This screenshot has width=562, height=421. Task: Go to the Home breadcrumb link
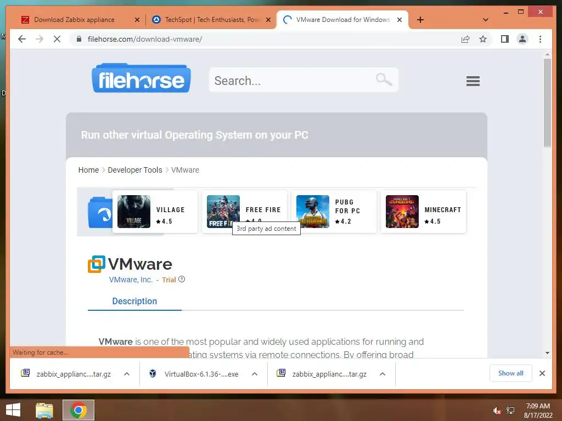[88, 170]
